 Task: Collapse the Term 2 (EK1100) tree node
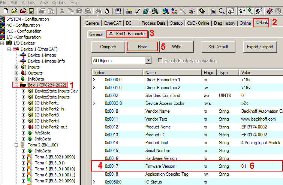[x=16, y=145]
